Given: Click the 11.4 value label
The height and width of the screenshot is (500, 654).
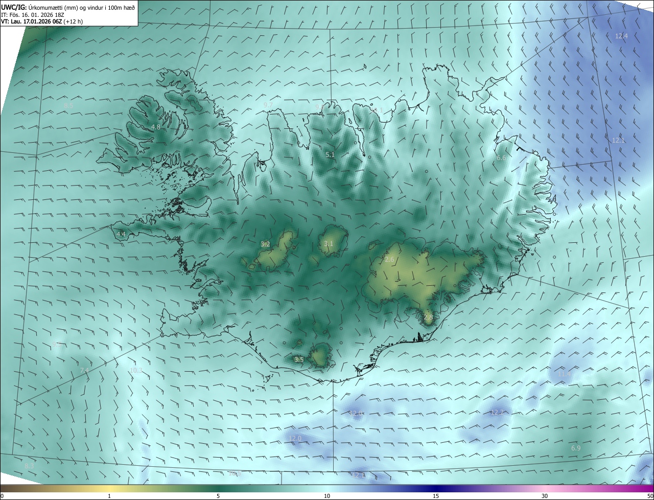Looking at the screenshot, I should (564, 374).
